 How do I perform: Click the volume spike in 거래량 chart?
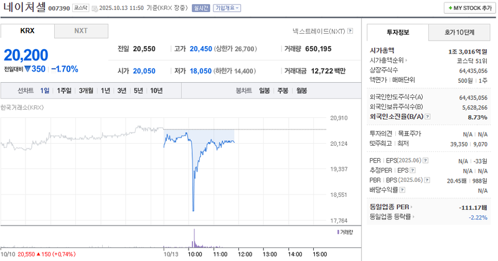click(x=194, y=237)
